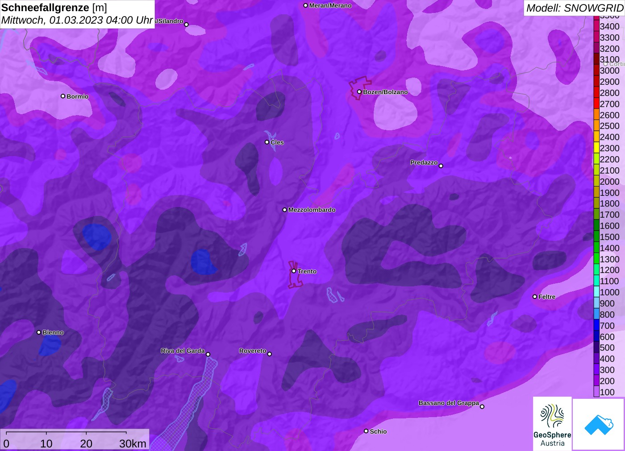
Task: Click the Bassano del Grappa label
Action: 449,403
